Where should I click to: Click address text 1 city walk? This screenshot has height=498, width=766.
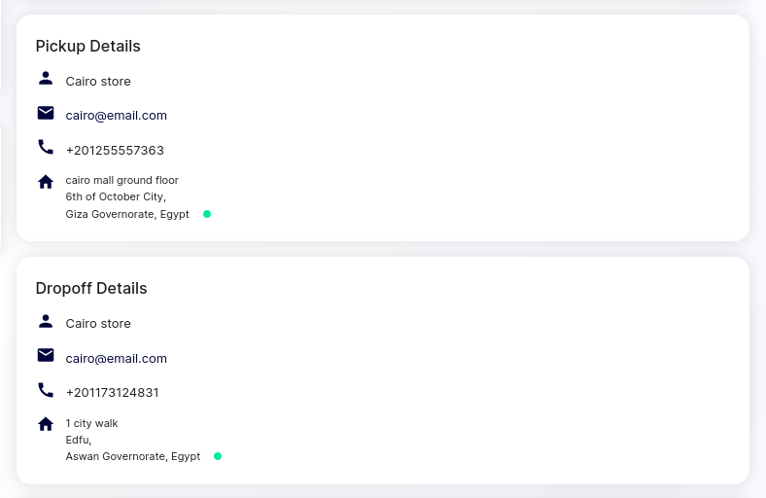click(x=91, y=423)
